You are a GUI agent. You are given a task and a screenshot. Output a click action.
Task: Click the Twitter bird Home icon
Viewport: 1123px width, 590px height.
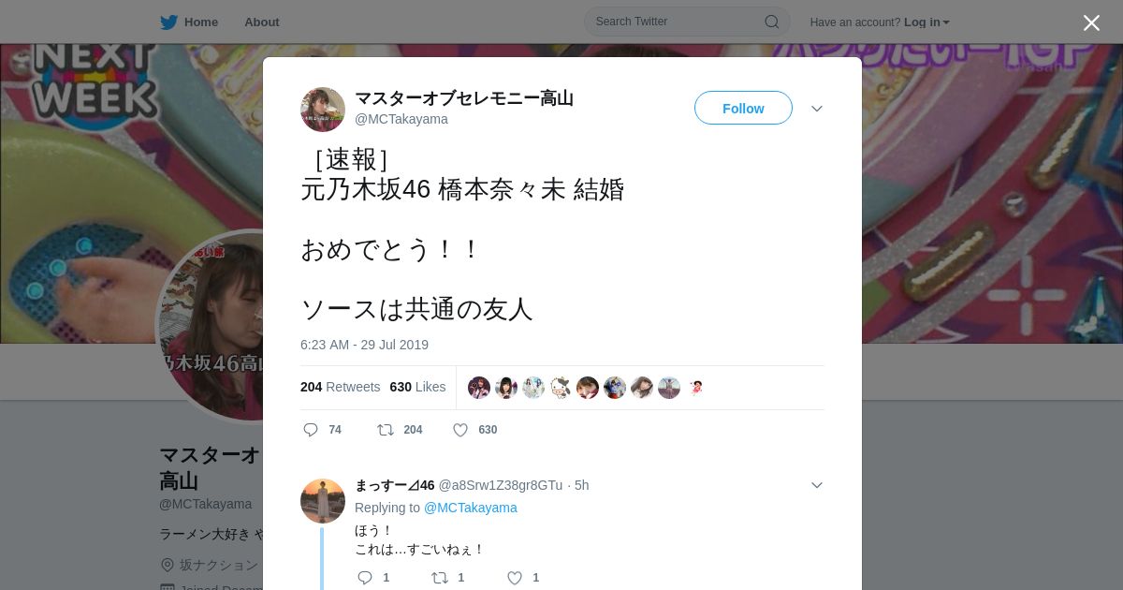point(168,22)
